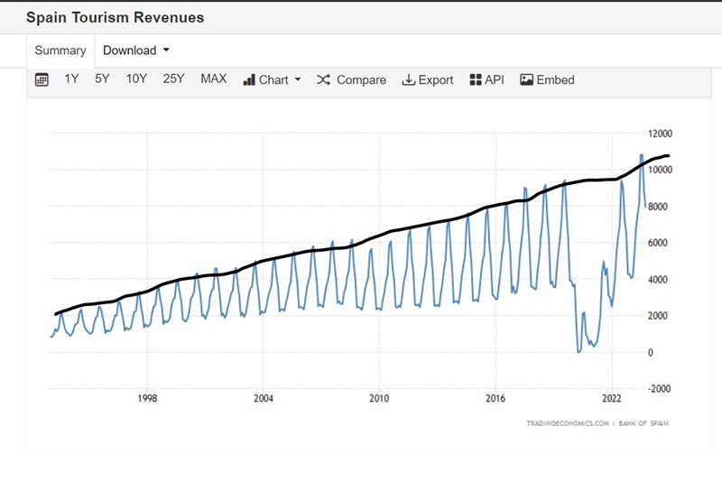Viewport: 722px width, 482px height.
Task: Select the 1Y time range
Action: click(72, 79)
